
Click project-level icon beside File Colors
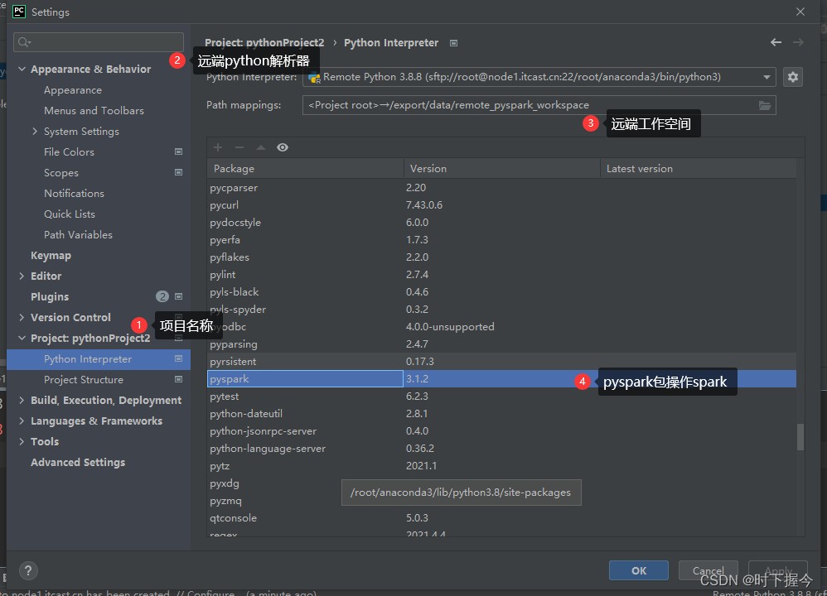click(x=178, y=151)
